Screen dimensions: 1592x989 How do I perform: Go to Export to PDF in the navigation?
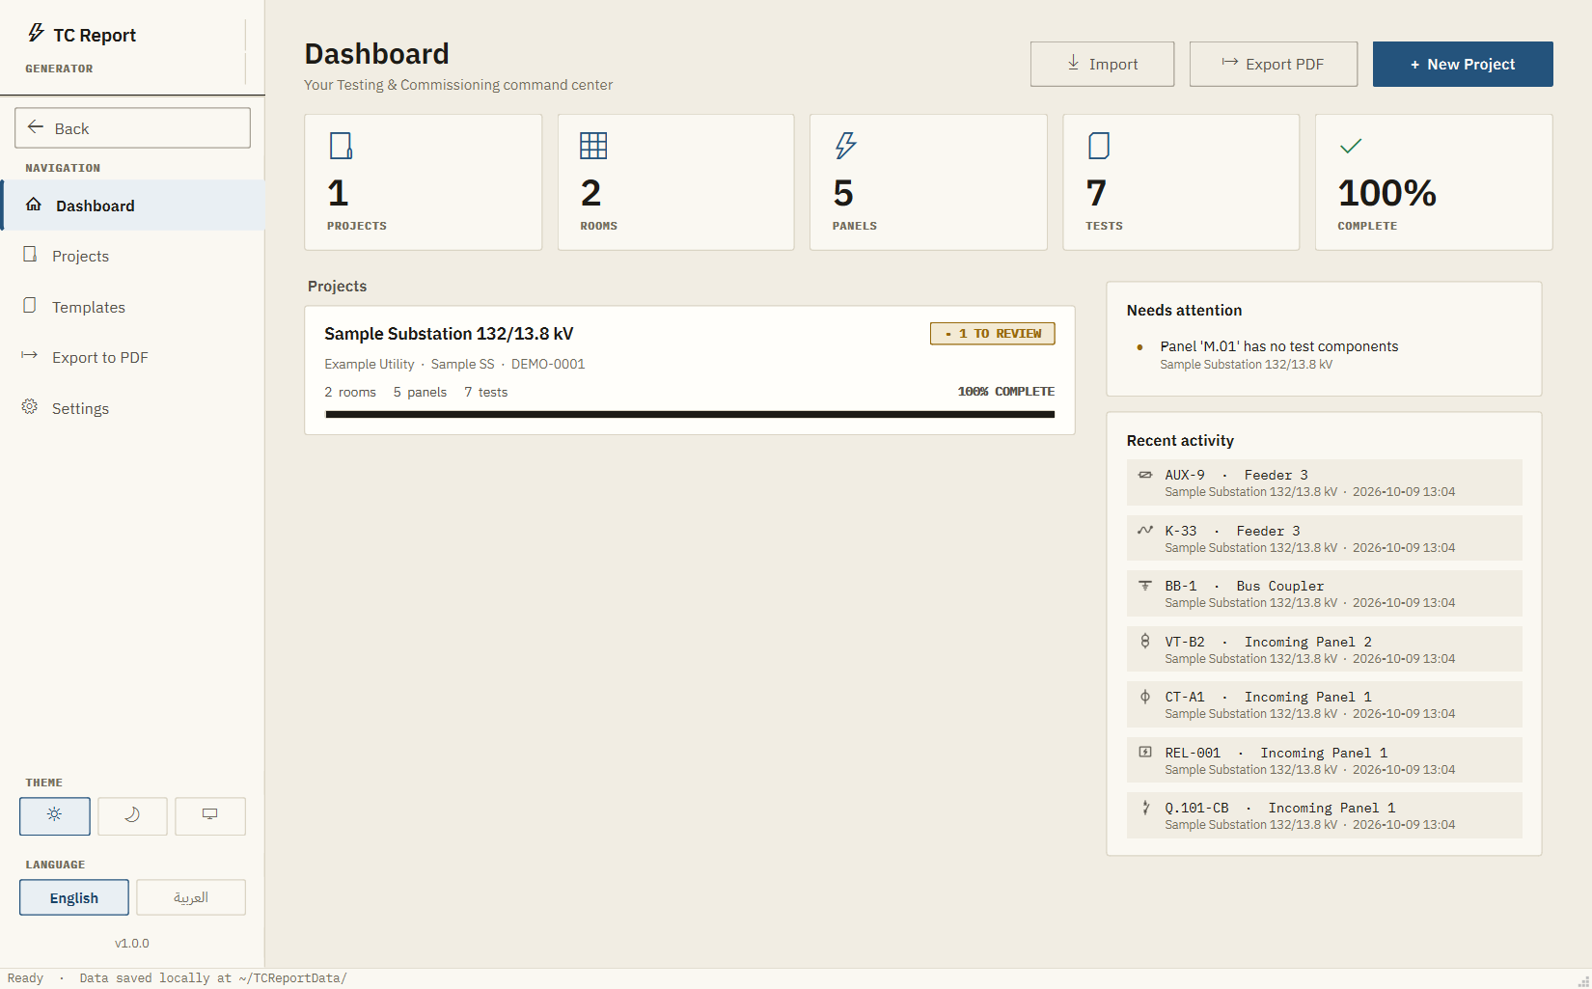pyautogui.click(x=133, y=357)
